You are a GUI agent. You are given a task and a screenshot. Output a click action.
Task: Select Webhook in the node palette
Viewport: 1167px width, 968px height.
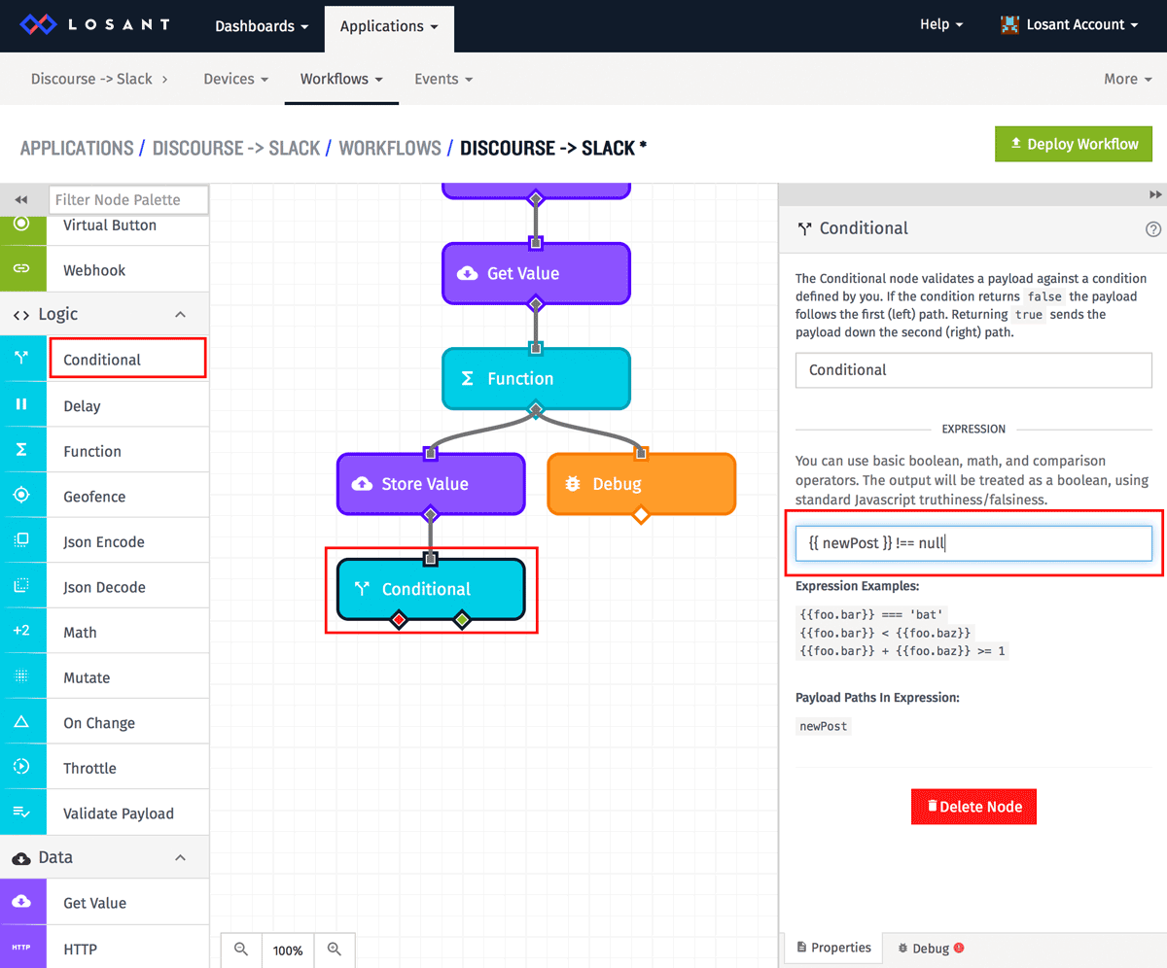click(x=105, y=270)
